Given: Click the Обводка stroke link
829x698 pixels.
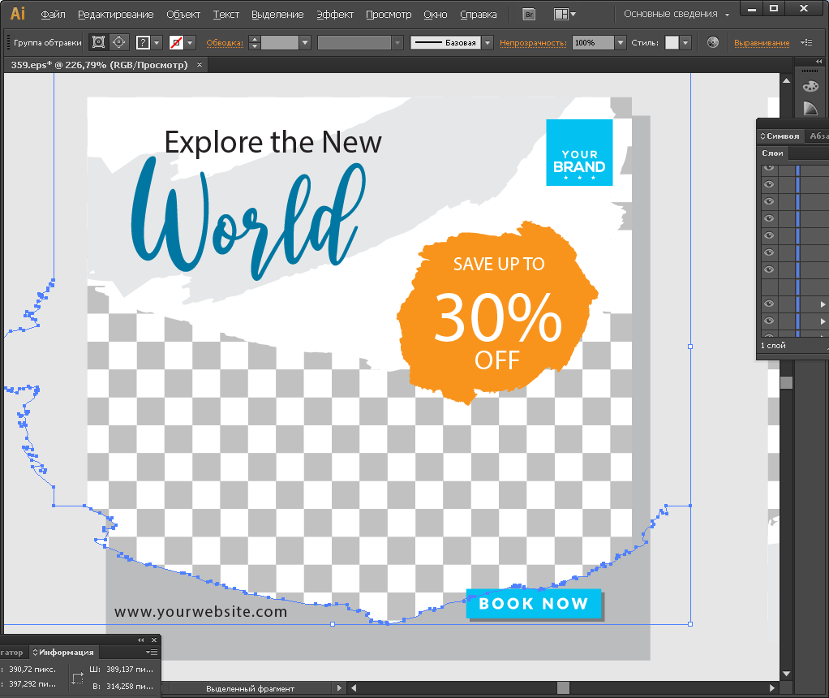Looking at the screenshot, I should point(224,43).
